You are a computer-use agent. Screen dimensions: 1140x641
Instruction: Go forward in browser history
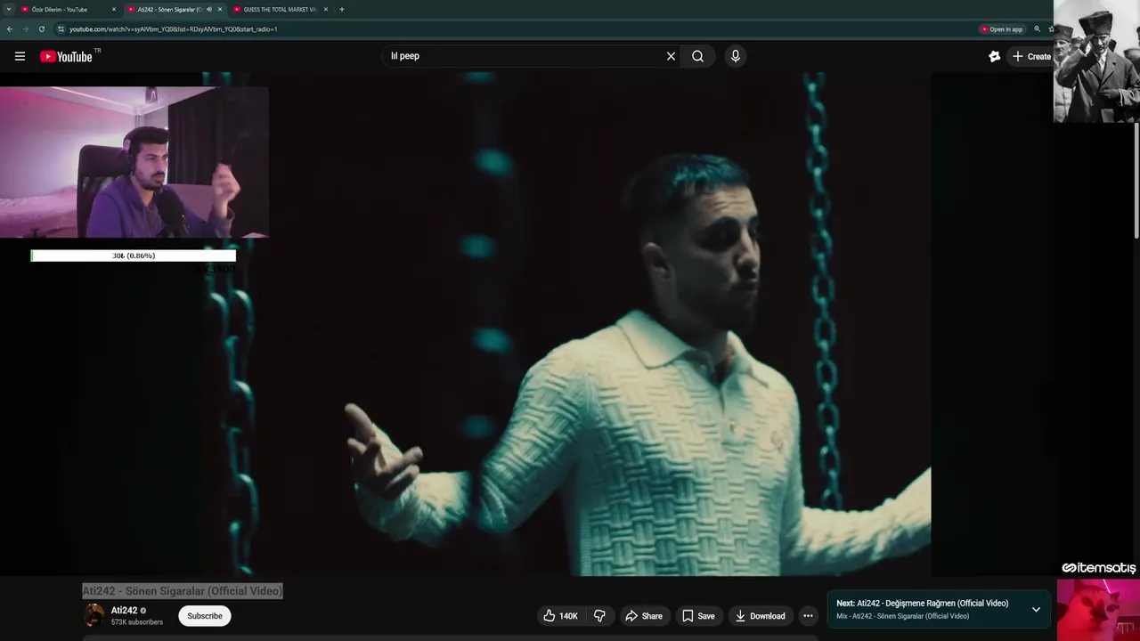click(25, 29)
